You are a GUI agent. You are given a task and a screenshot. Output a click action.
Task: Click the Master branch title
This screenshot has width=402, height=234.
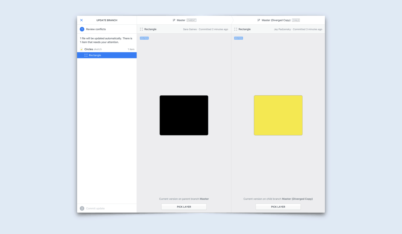tap(181, 20)
